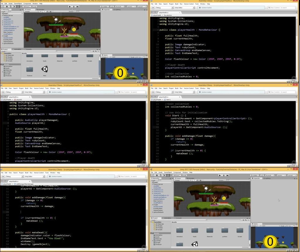Click the Pause button in bottom-right Unity window
The image size is (300, 252).
(x=224, y=175)
